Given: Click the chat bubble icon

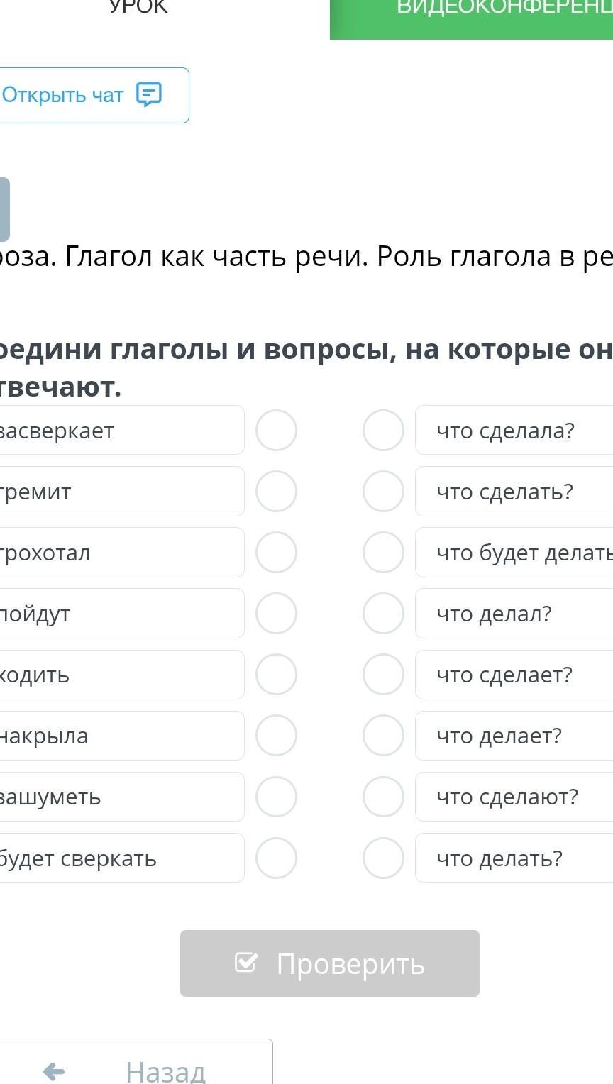Looking at the screenshot, I should click(x=149, y=94).
